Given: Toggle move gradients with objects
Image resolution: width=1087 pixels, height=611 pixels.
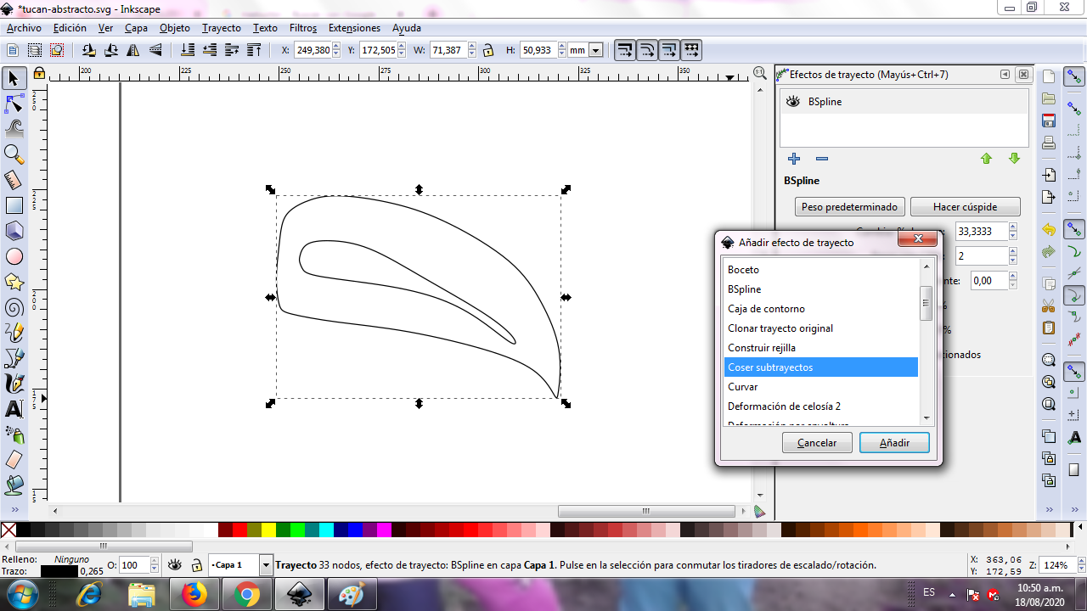Looking at the screenshot, I should (668, 50).
